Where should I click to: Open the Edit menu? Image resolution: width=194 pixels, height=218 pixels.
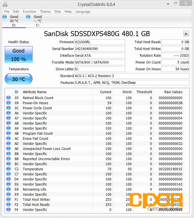point(16,12)
